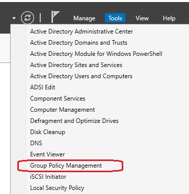This screenshot has width=189, height=194.
Task: Open iSCSI Initiator
Action: [x=48, y=177]
